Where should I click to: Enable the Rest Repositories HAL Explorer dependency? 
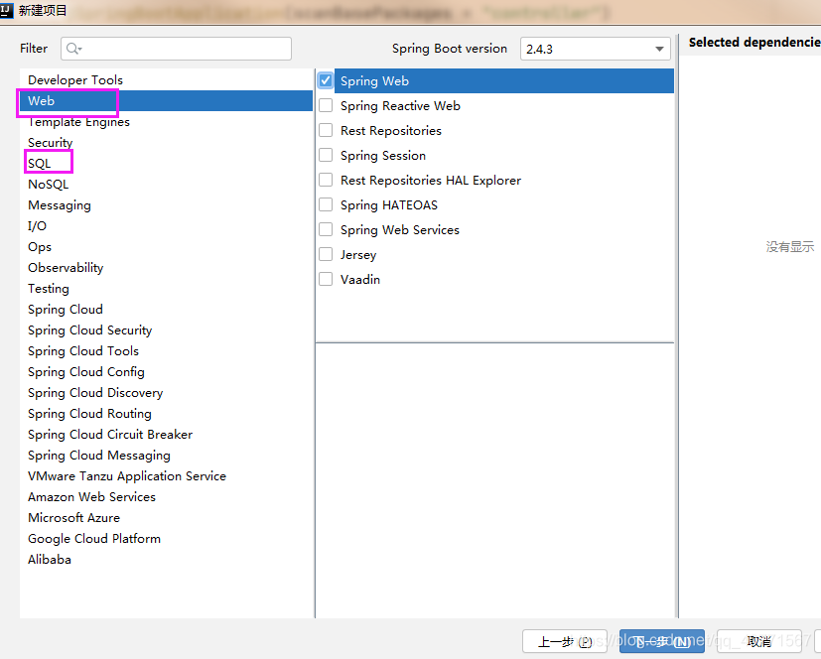click(x=325, y=180)
